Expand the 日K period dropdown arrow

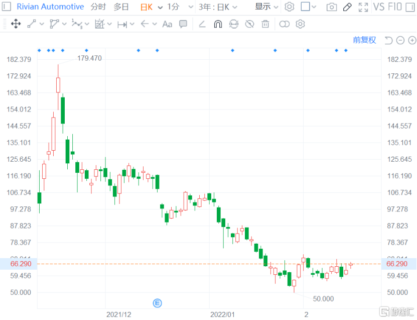tap(160, 7)
